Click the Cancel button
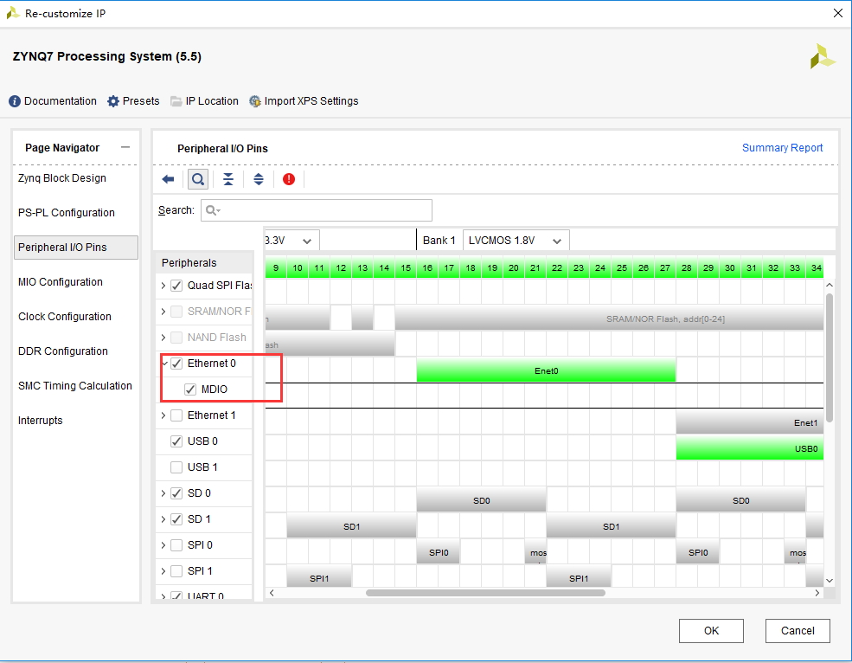This screenshot has width=852, height=663. pos(798,631)
